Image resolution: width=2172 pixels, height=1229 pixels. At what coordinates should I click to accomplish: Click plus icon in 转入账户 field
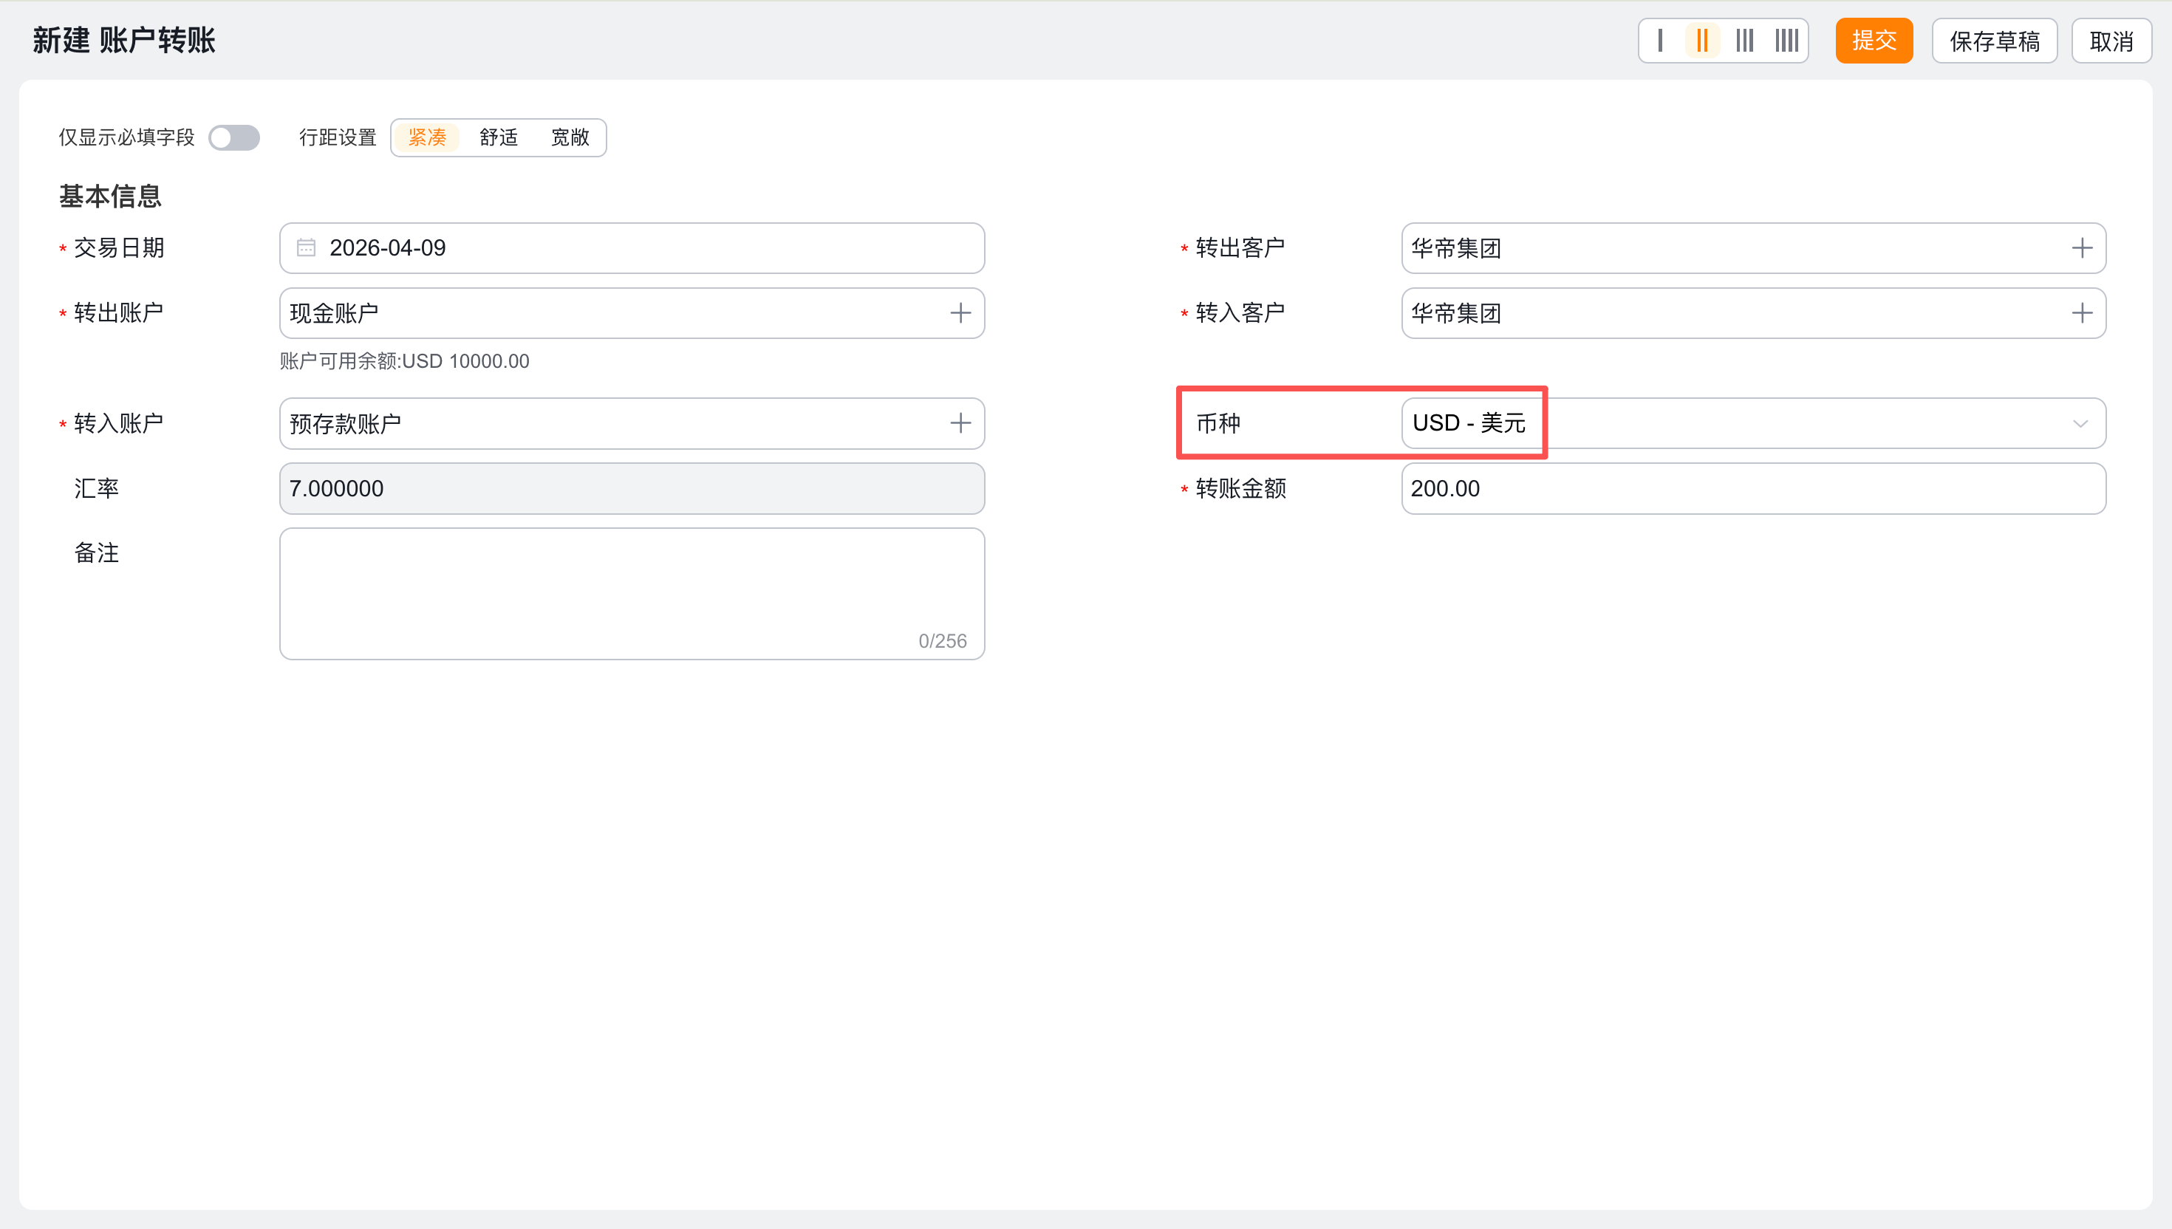coord(960,423)
